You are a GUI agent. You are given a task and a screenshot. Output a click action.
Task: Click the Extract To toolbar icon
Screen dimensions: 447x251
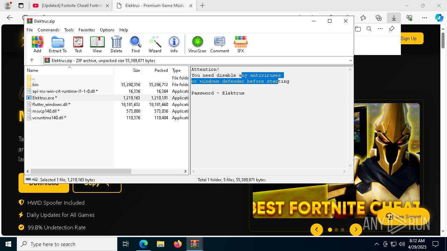point(58,44)
